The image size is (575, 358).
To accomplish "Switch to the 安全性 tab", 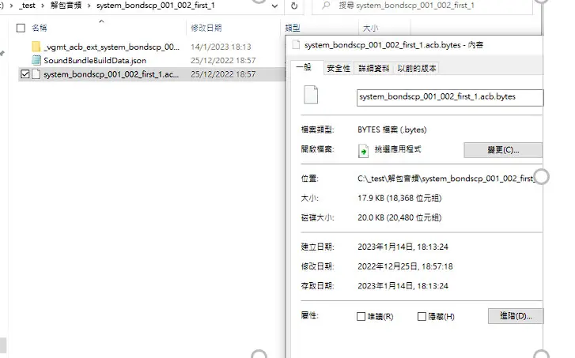I will (x=339, y=68).
